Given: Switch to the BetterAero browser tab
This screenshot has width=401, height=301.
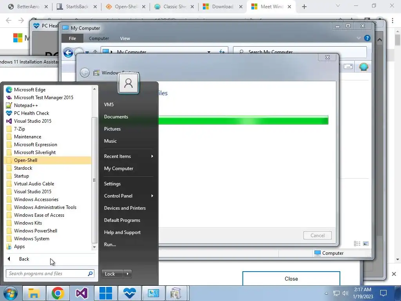Looking at the screenshot, I should click(x=28, y=7).
